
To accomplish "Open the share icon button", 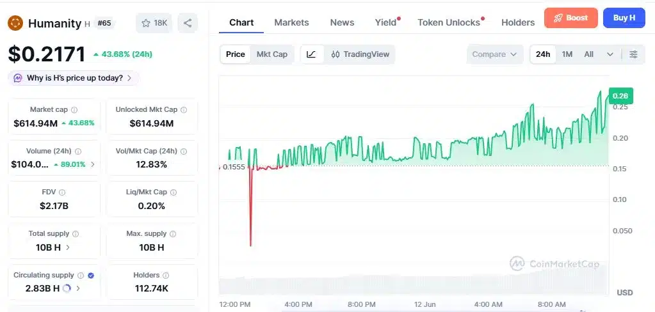I will 188,23.
